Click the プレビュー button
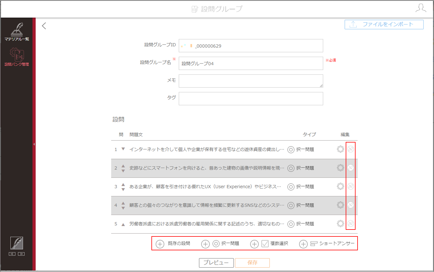434x272 pixels. click(216, 263)
